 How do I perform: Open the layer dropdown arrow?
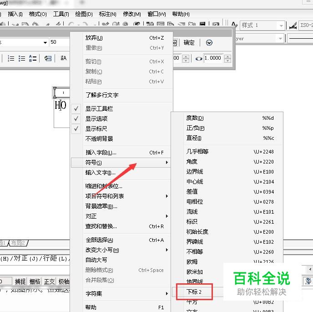pos(280,38)
